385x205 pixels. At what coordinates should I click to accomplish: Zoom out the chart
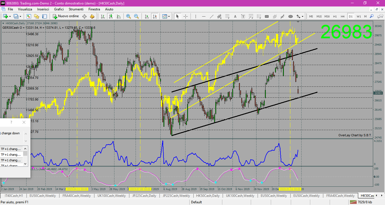136,16
